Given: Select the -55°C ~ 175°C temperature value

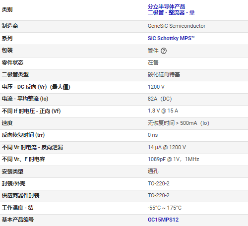Looking at the screenshot, I should point(165,208).
